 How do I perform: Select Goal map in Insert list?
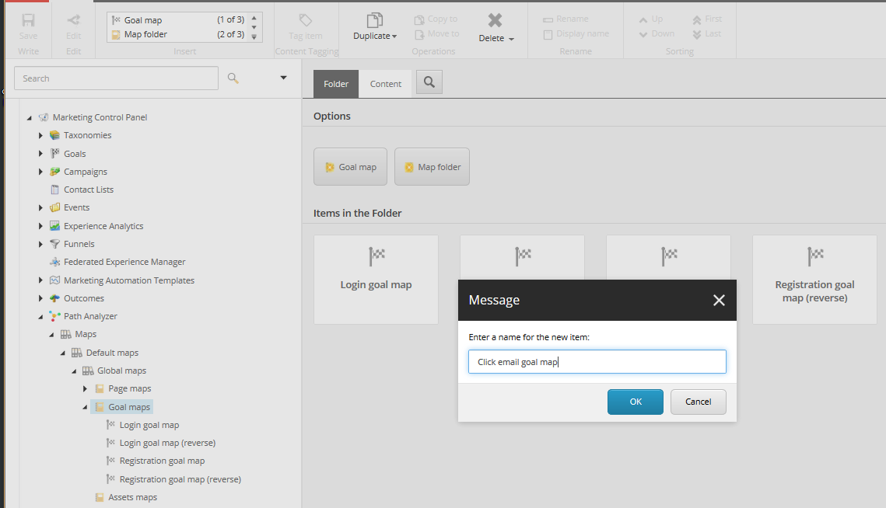[179, 19]
